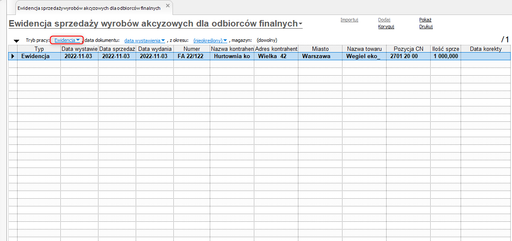
Task: Sort by the Pozycja CN column header
Action: pos(408,49)
